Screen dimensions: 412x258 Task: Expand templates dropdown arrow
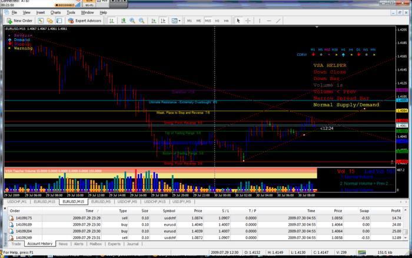pyautogui.click(x=180, y=21)
